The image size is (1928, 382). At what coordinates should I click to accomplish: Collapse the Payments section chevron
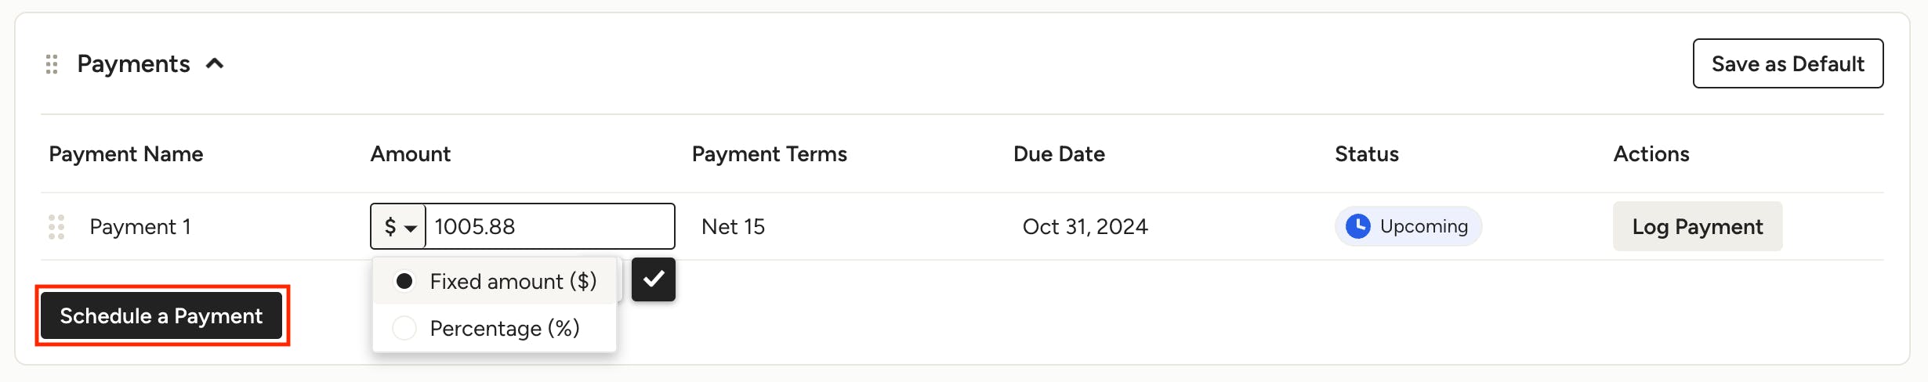click(x=215, y=64)
